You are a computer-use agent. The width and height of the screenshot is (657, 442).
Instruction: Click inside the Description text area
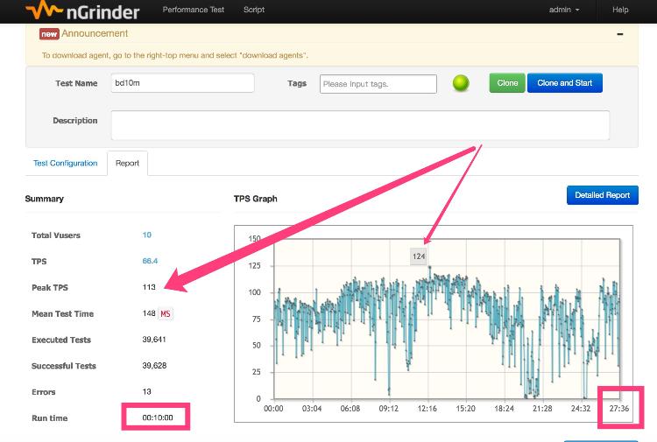click(359, 125)
